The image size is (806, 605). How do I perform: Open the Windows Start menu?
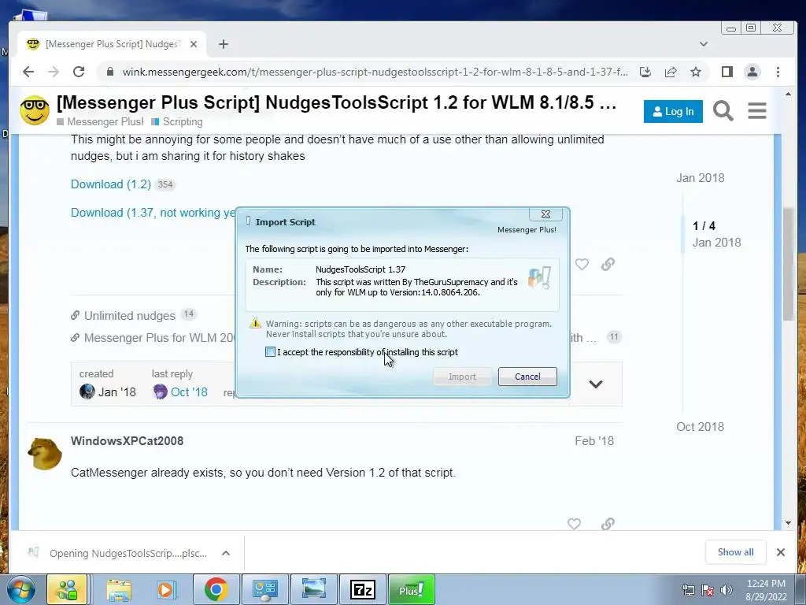point(21,589)
